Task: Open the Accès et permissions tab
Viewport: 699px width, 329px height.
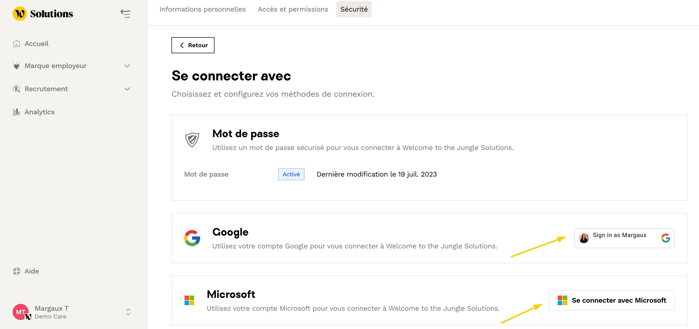Action: click(x=293, y=9)
